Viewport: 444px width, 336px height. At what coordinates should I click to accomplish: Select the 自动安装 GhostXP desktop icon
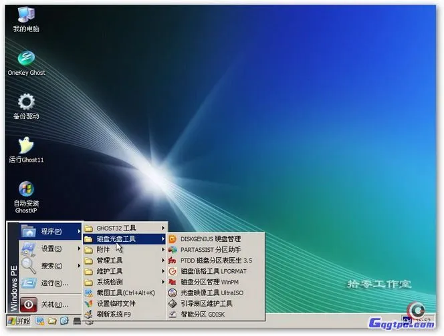click(x=26, y=197)
